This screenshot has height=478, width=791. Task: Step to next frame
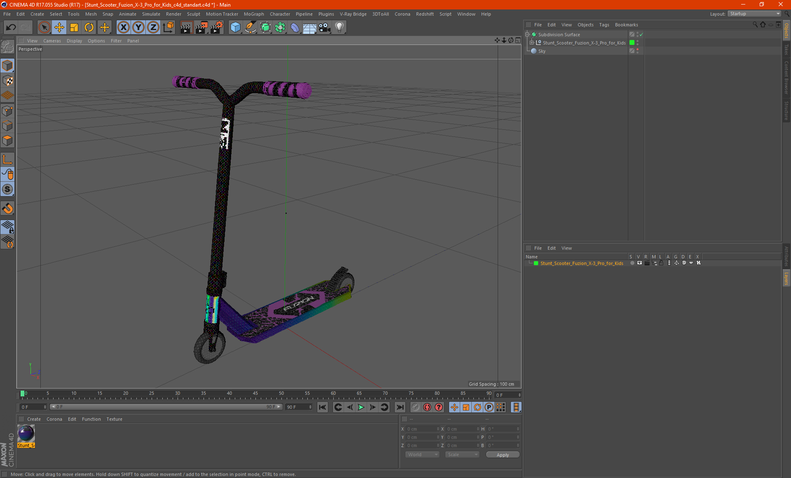tap(372, 407)
